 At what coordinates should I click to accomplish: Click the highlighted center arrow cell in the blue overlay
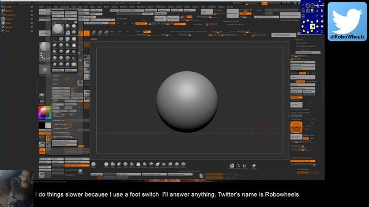[312, 26]
